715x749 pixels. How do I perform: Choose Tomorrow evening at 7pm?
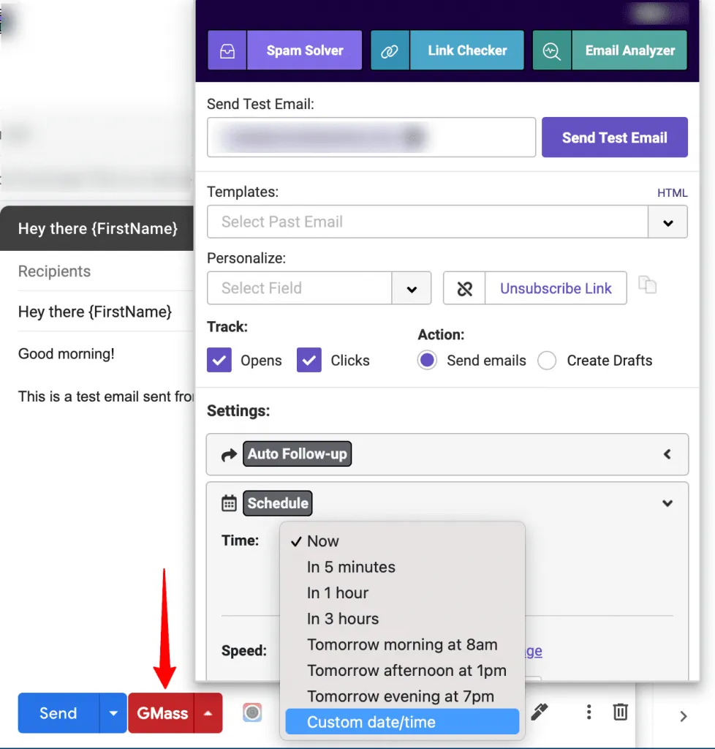click(402, 696)
